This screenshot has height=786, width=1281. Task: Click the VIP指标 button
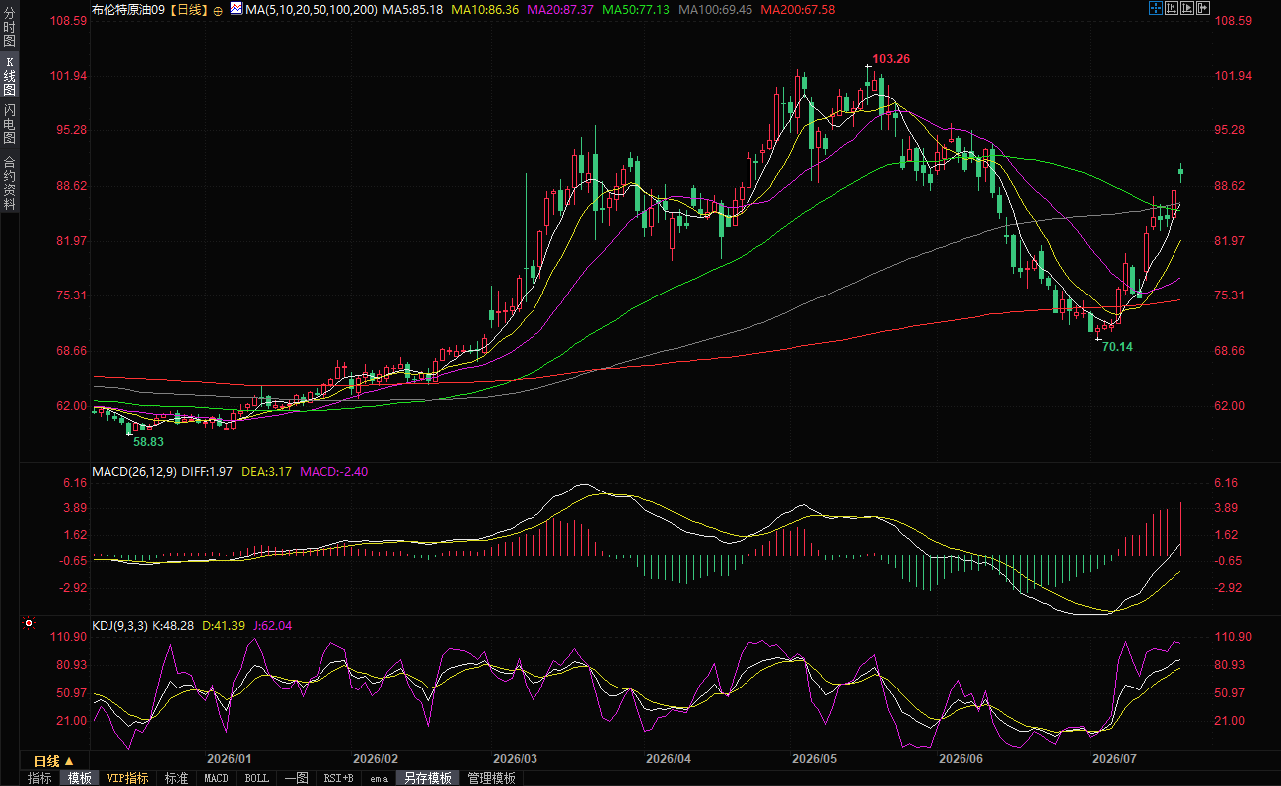pyautogui.click(x=128, y=778)
